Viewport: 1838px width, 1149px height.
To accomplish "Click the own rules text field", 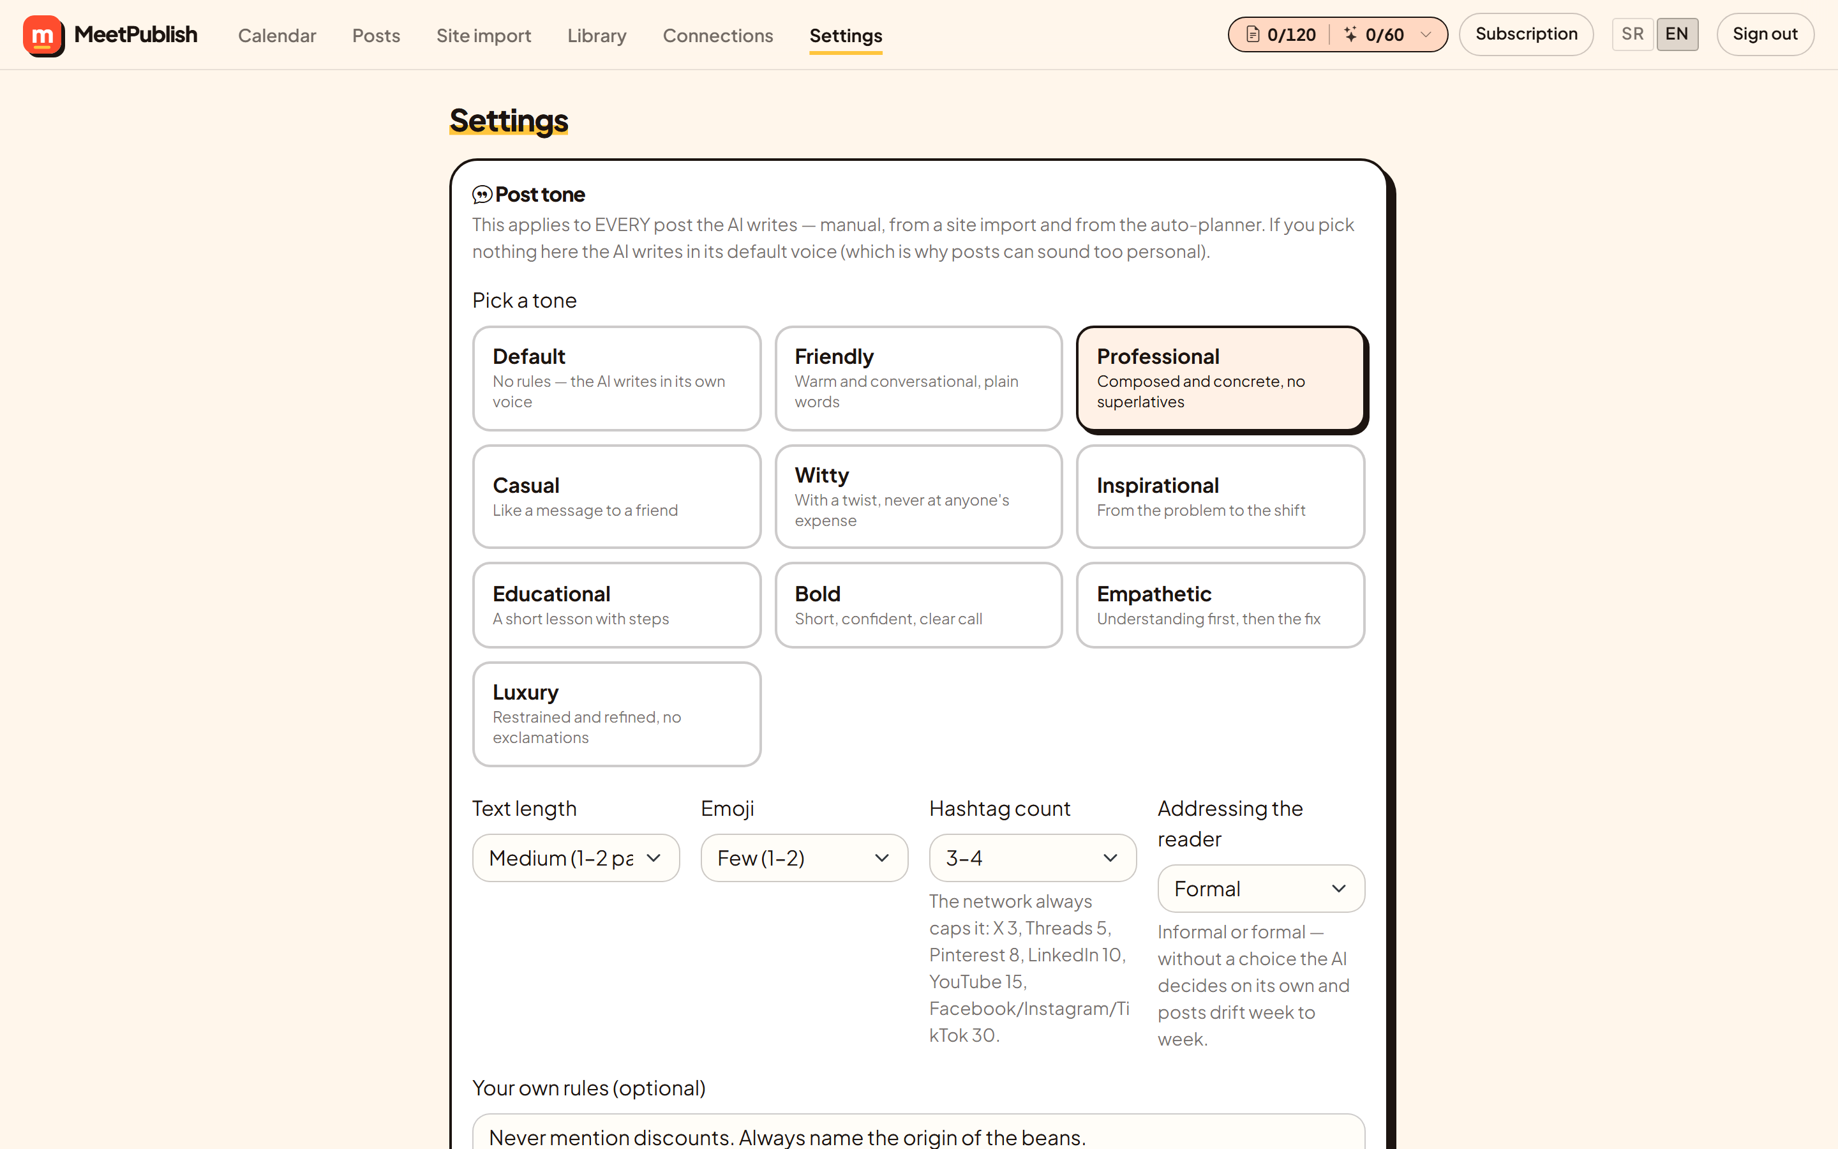I will pyautogui.click(x=918, y=1132).
